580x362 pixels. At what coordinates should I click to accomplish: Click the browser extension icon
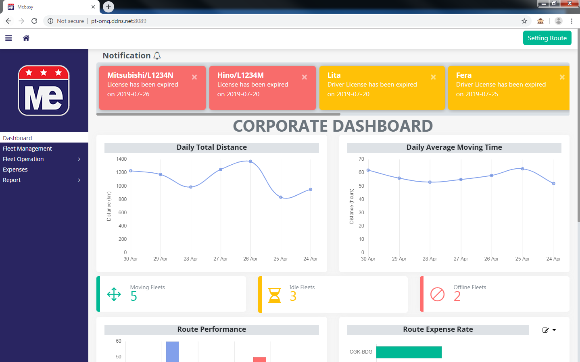[x=540, y=21]
